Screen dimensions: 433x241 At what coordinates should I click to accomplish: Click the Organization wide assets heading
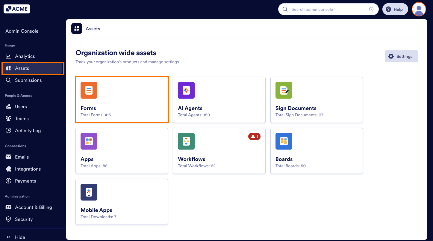click(116, 53)
